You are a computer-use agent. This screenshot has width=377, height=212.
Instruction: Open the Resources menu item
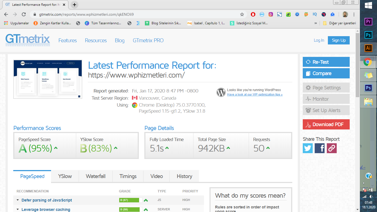pos(96,41)
